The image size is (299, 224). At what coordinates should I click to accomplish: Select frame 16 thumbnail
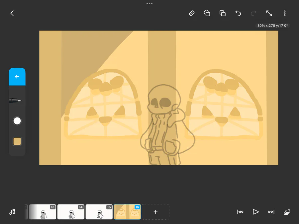point(127,212)
